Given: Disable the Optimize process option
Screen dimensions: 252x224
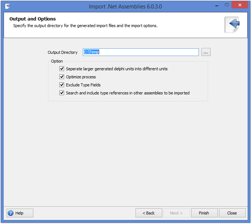Looking at the screenshot, I should click(62, 77).
